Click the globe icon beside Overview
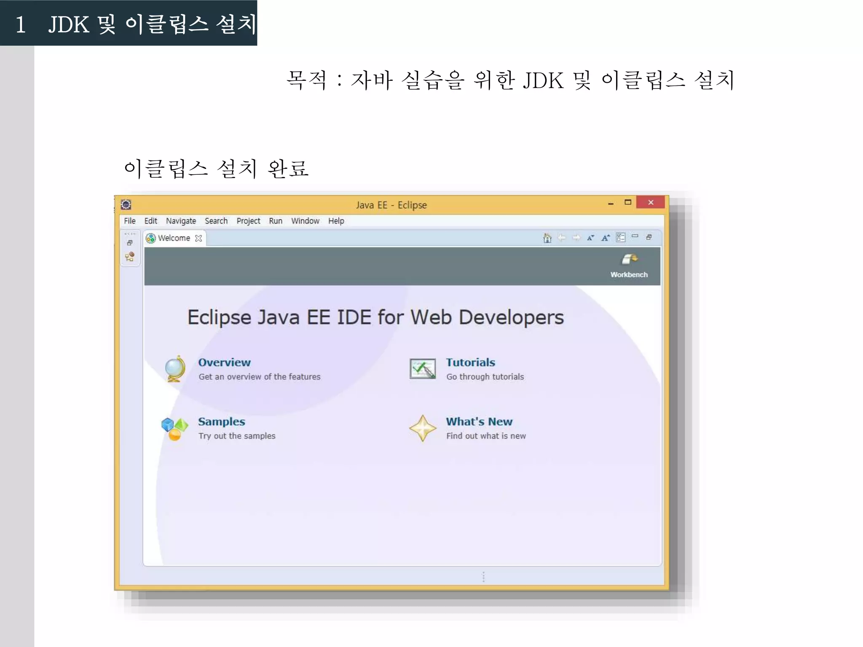The height and width of the screenshot is (647, 863). coord(175,369)
